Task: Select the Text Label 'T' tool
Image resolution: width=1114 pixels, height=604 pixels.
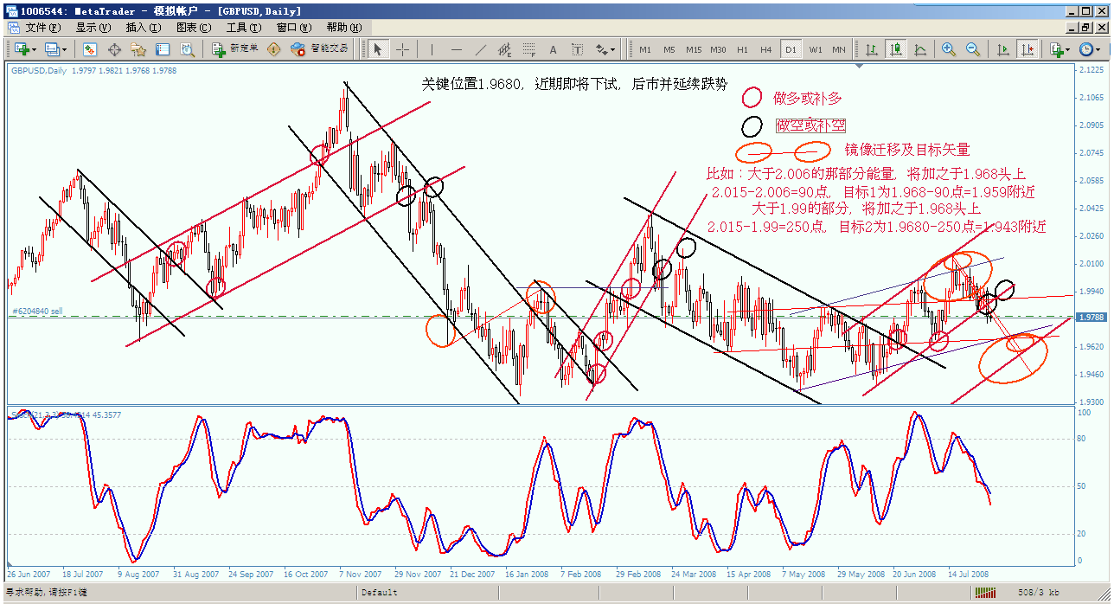Action: click(577, 49)
